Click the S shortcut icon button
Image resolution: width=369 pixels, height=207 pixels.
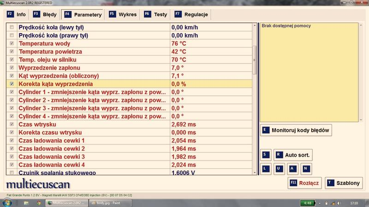266,155
